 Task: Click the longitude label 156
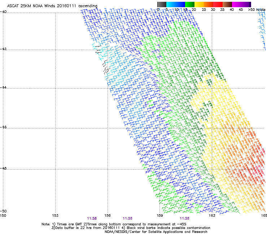click(x=108, y=216)
